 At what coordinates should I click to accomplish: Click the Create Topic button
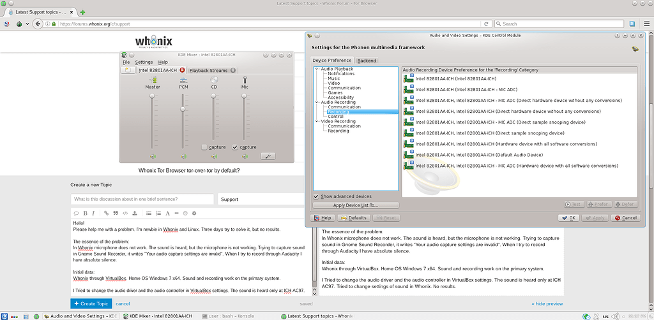click(91, 303)
